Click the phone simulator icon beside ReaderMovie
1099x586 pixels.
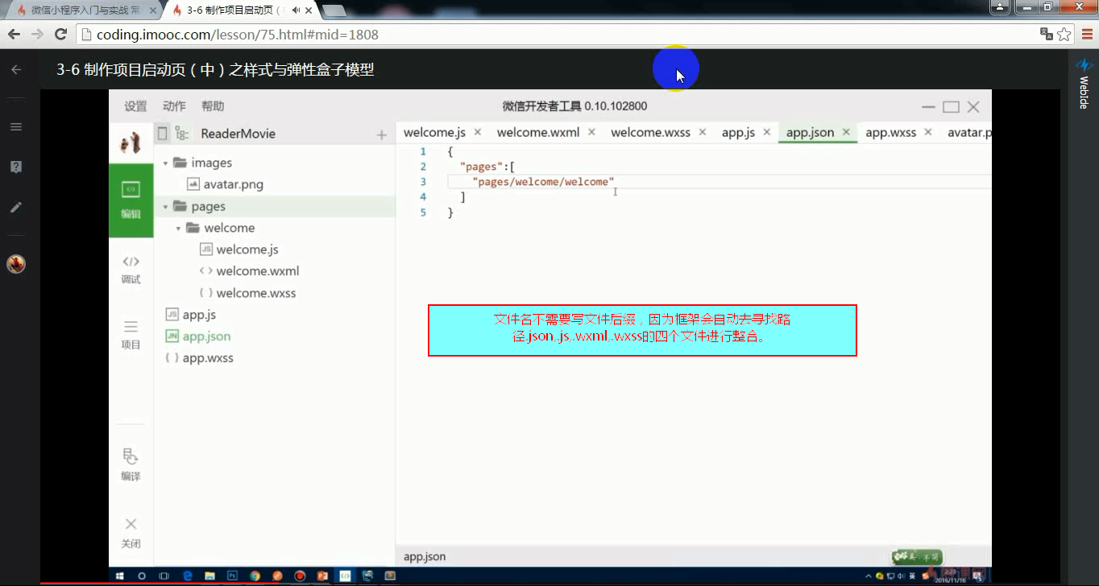(163, 134)
